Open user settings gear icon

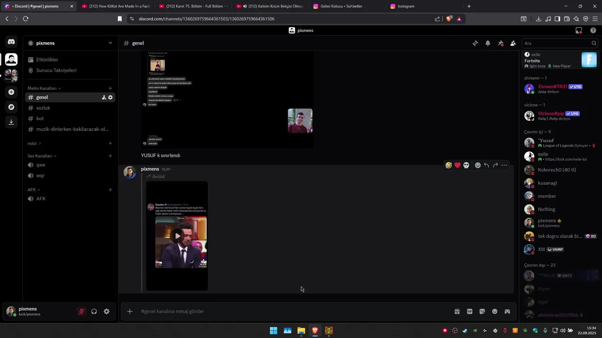(x=107, y=311)
